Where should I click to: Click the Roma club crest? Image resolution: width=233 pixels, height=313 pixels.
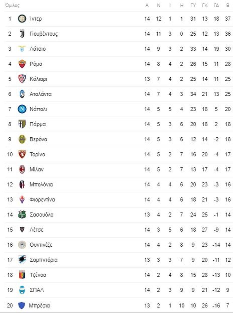point(22,64)
